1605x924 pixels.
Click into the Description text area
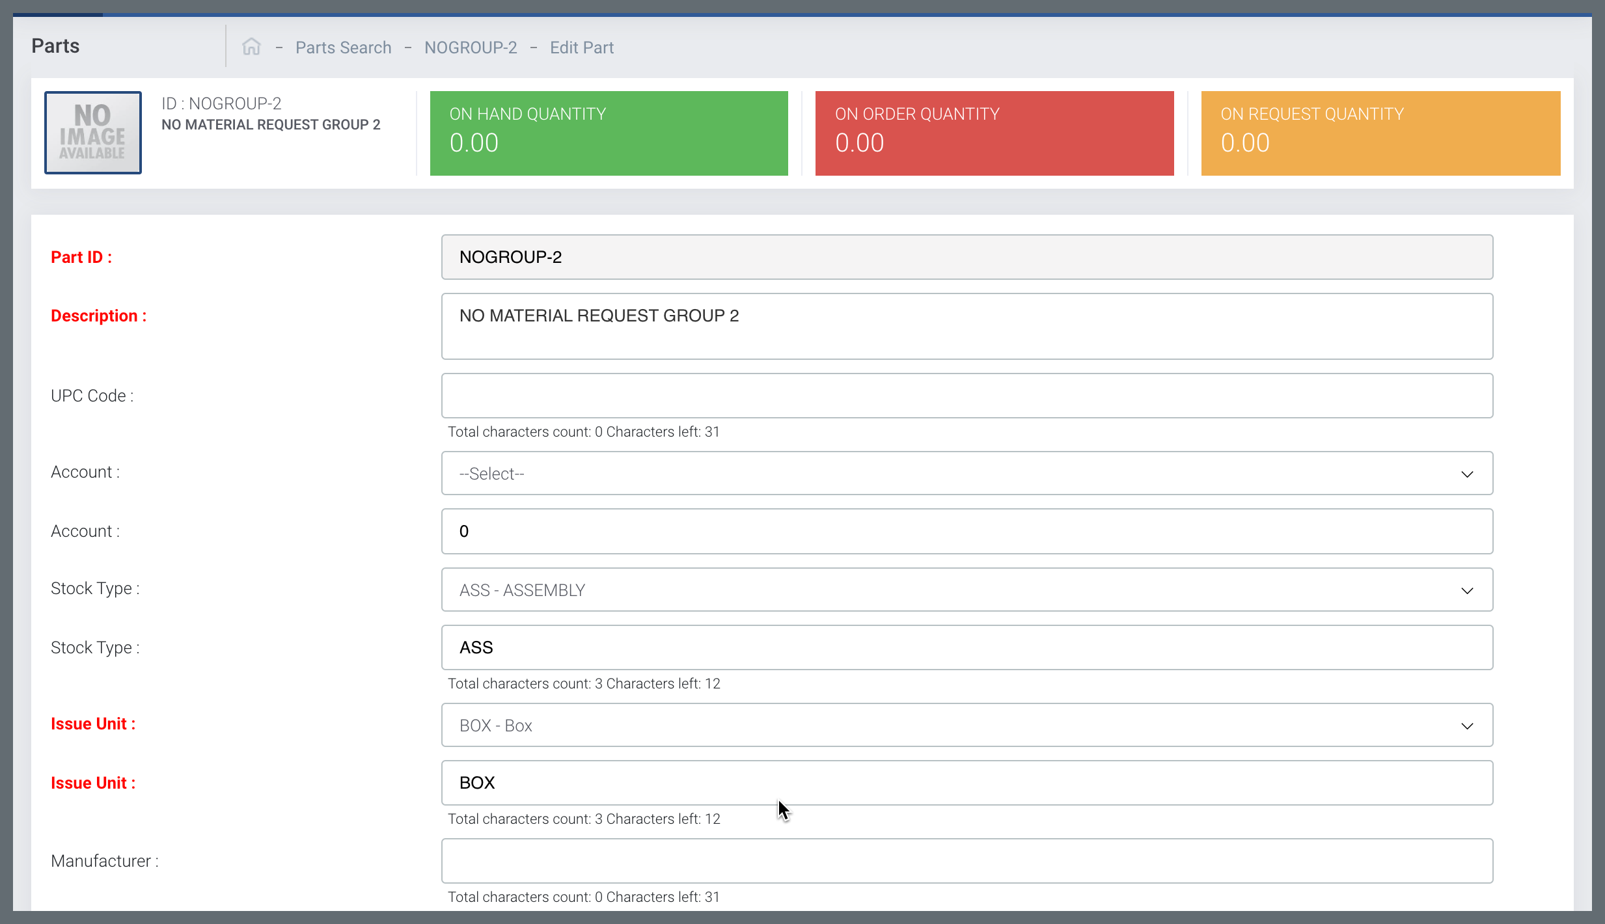(967, 326)
